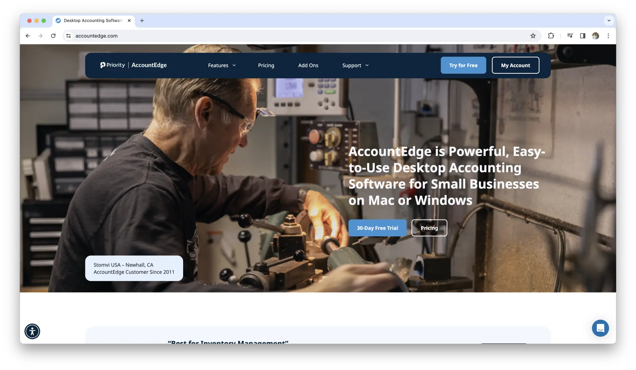Open the browser extensions puzzle icon

(551, 36)
